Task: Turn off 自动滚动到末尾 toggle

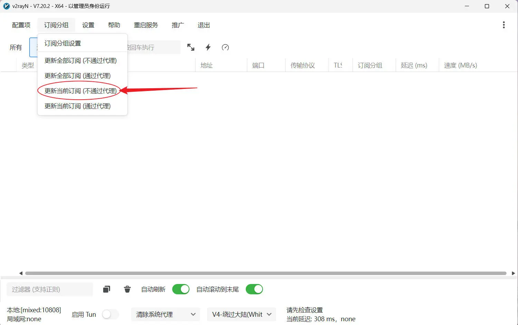Action: (x=254, y=289)
